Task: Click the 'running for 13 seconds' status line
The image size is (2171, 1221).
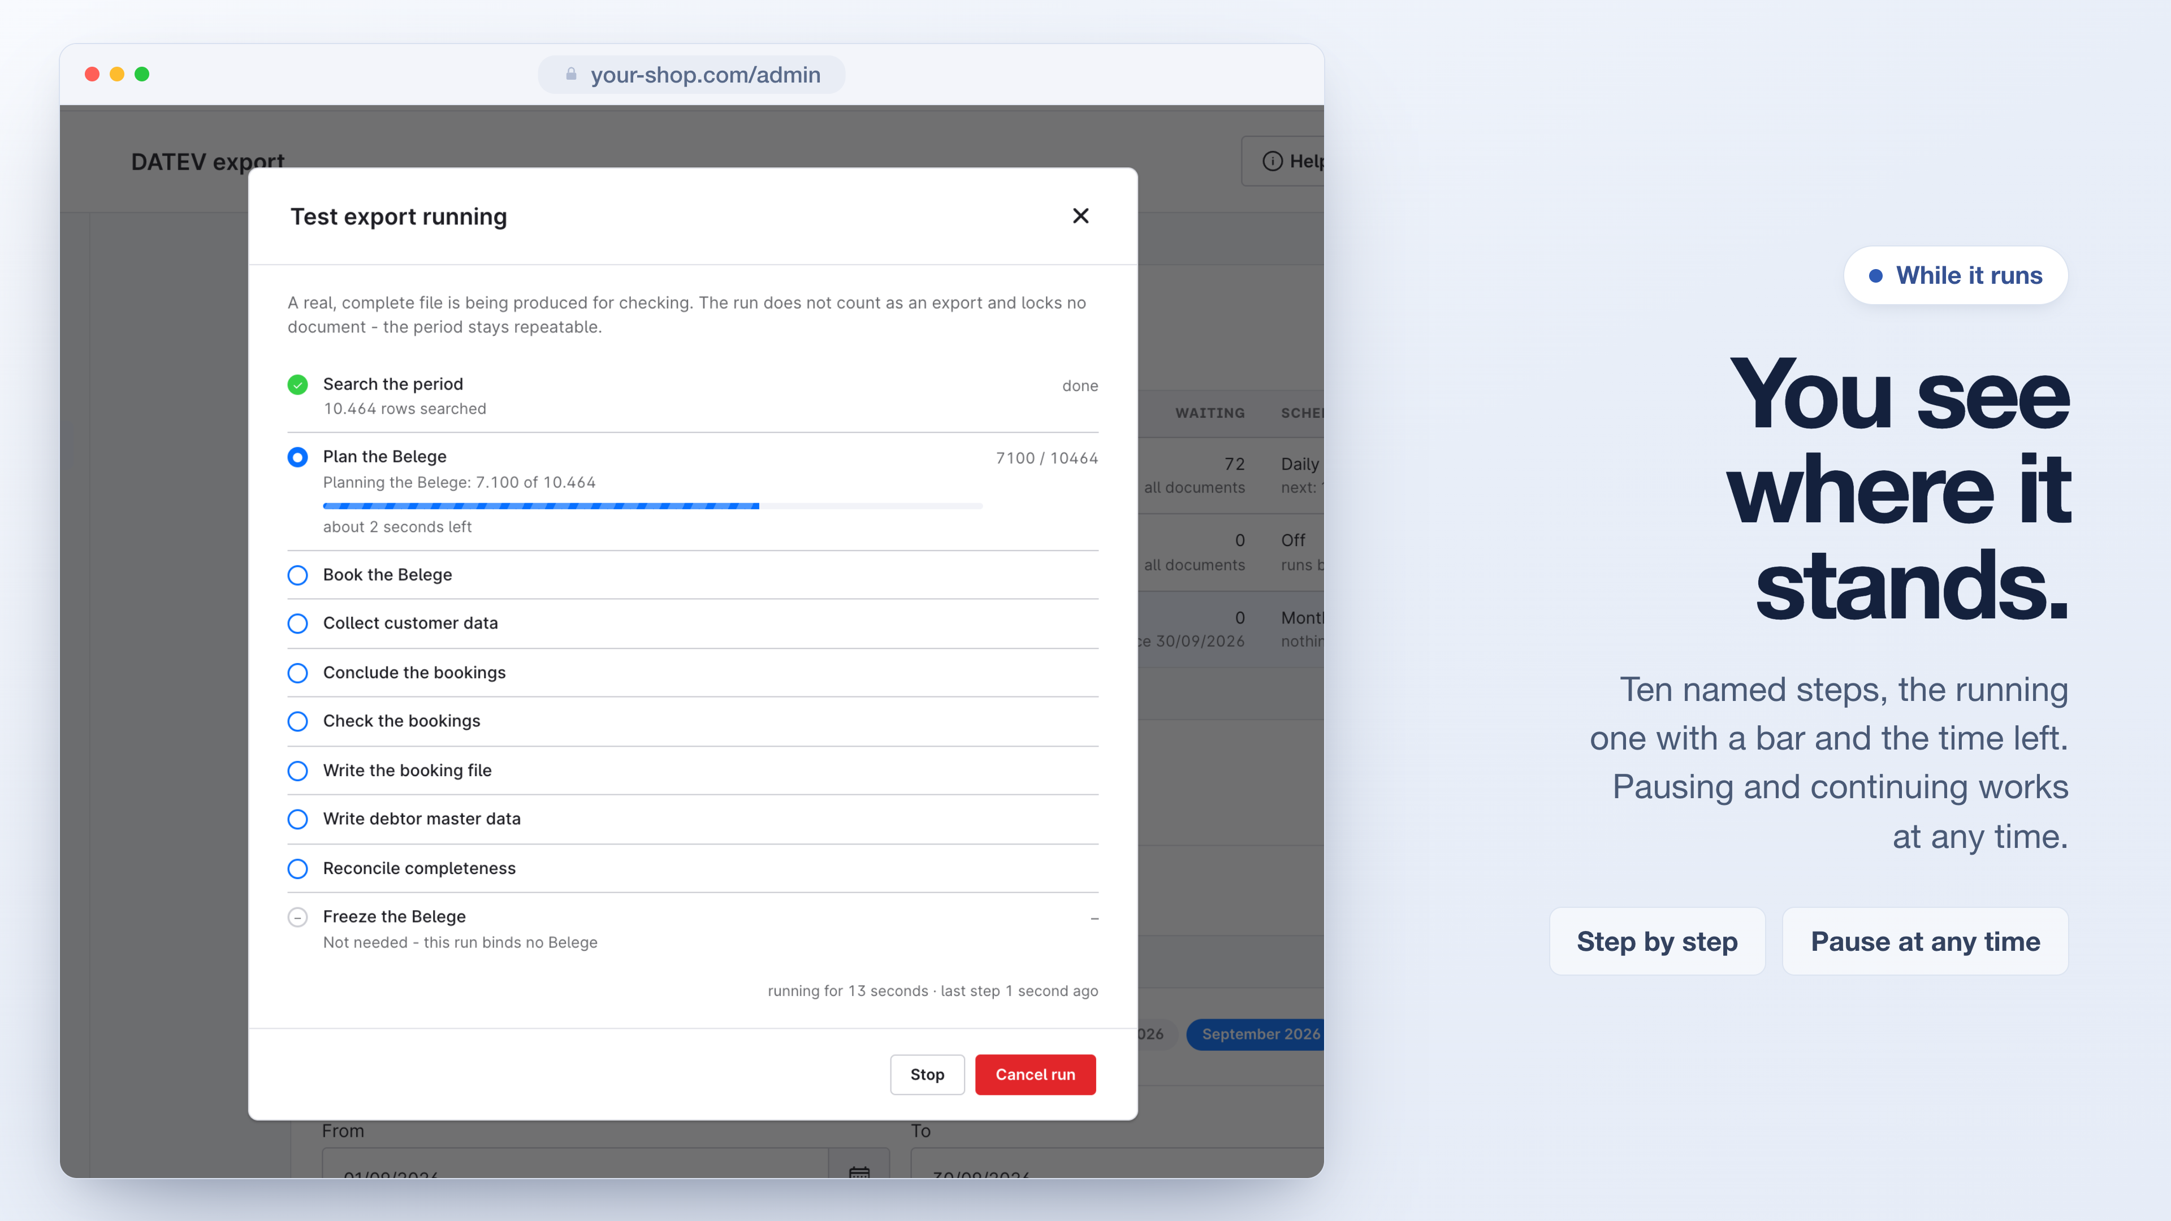Action: click(932, 991)
